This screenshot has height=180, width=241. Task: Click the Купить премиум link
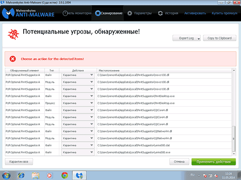click(x=225, y=13)
